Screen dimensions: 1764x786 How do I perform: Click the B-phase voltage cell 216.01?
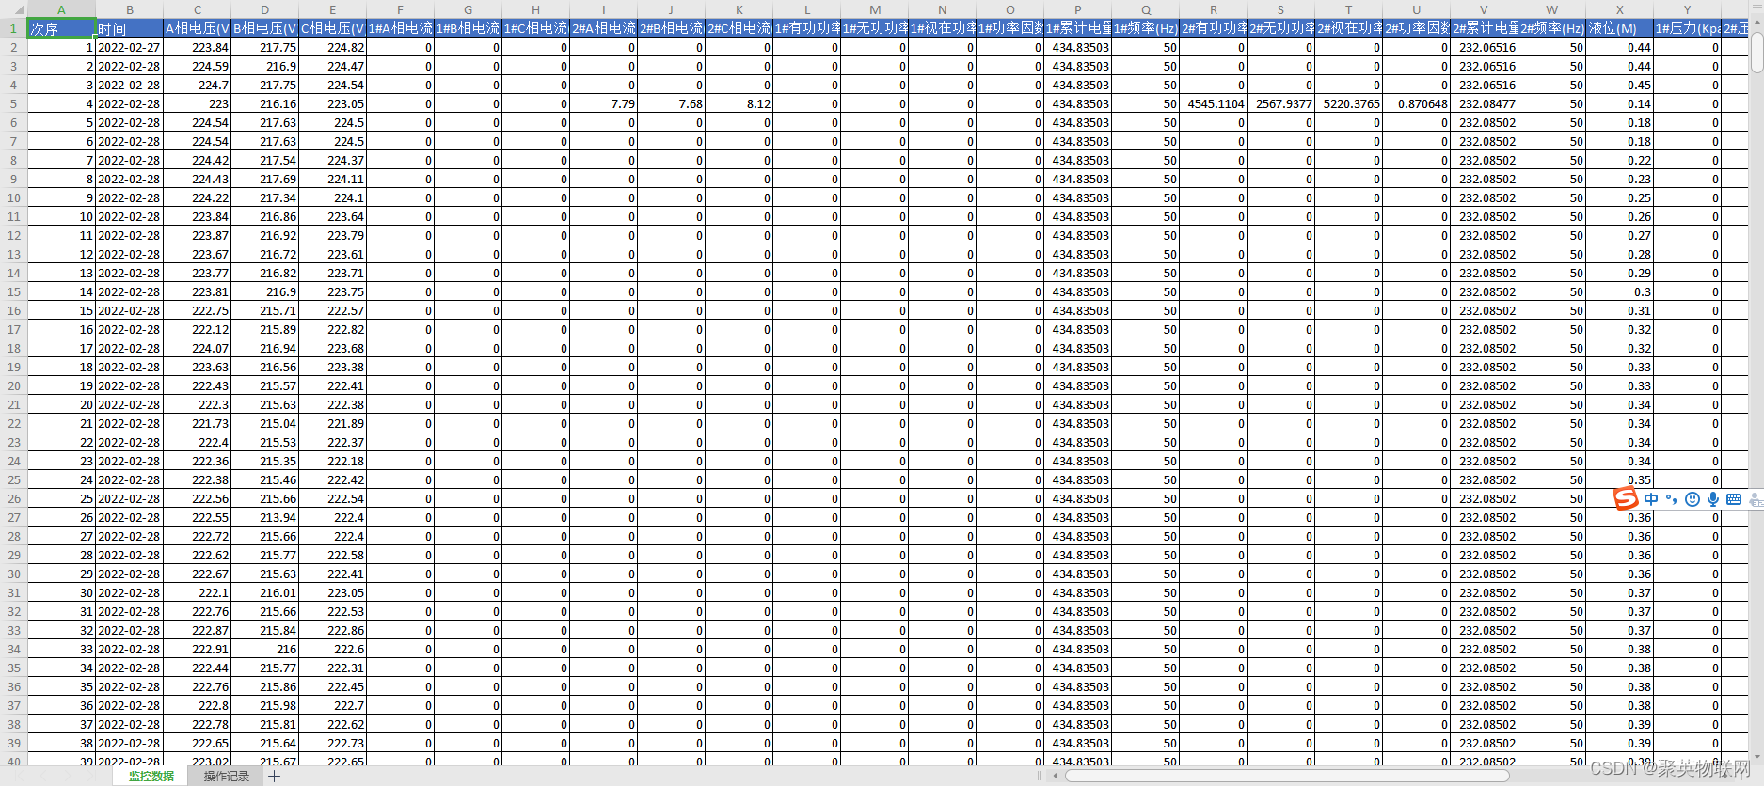click(x=265, y=592)
